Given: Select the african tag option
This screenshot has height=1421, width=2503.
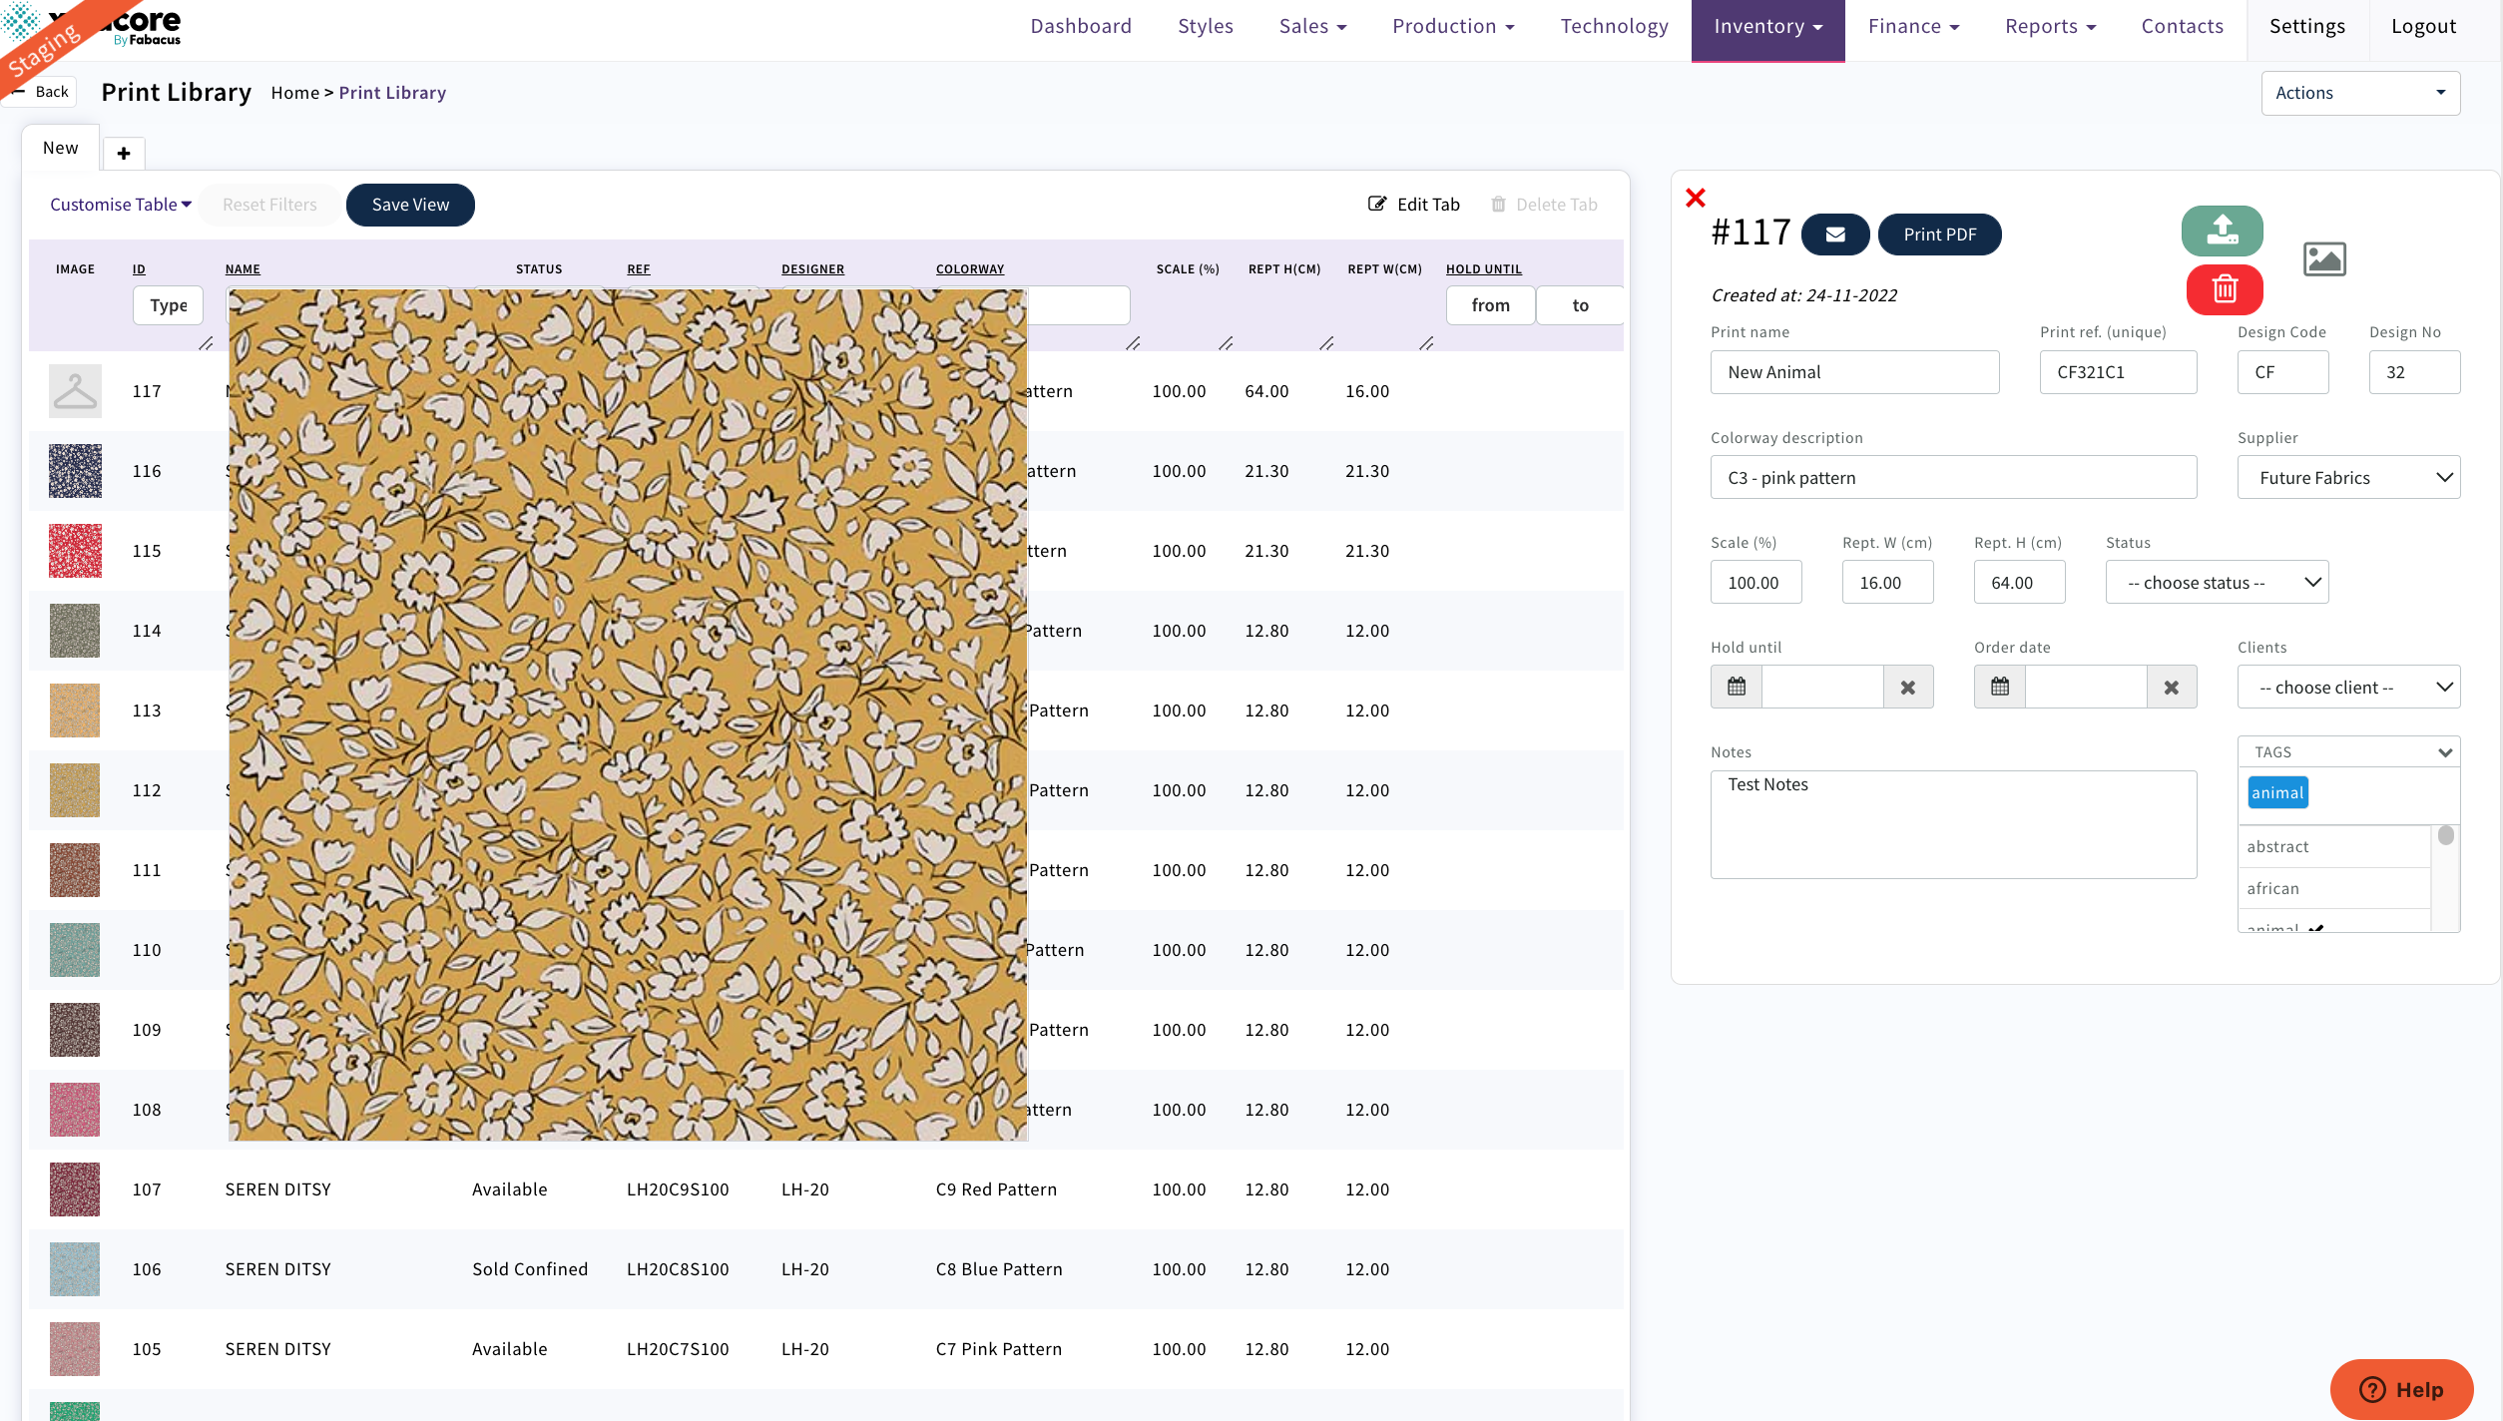Looking at the screenshot, I should (2272, 888).
